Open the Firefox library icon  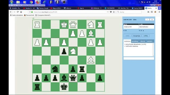point(148,12)
